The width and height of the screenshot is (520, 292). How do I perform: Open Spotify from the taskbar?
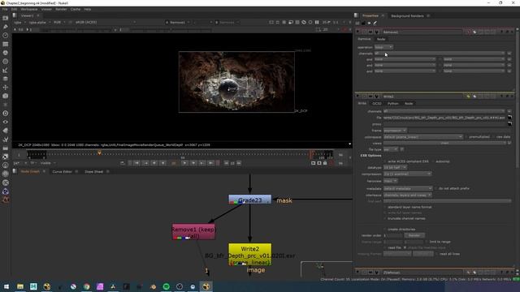(166, 286)
